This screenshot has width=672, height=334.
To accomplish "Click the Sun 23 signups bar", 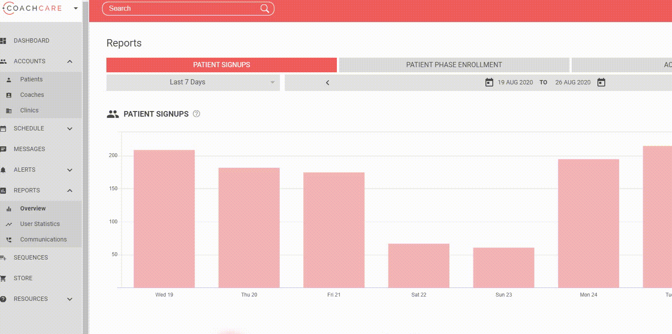I will coord(504,268).
